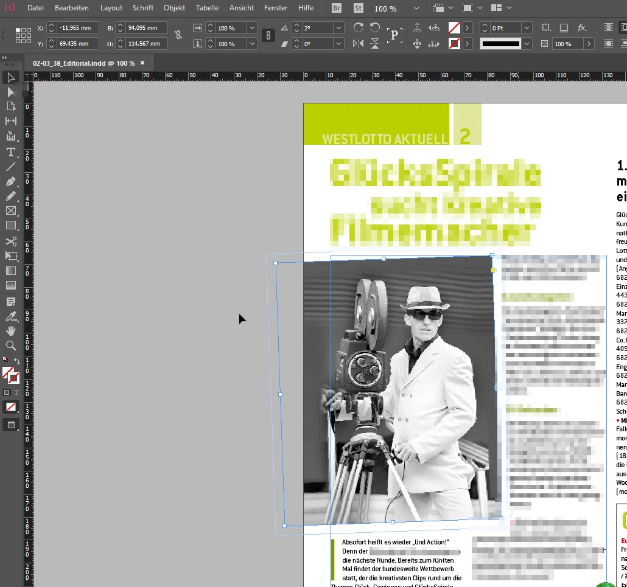Click the Flip Horizontal icon
Image resolution: width=627 pixels, height=587 pixels.
(x=359, y=43)
